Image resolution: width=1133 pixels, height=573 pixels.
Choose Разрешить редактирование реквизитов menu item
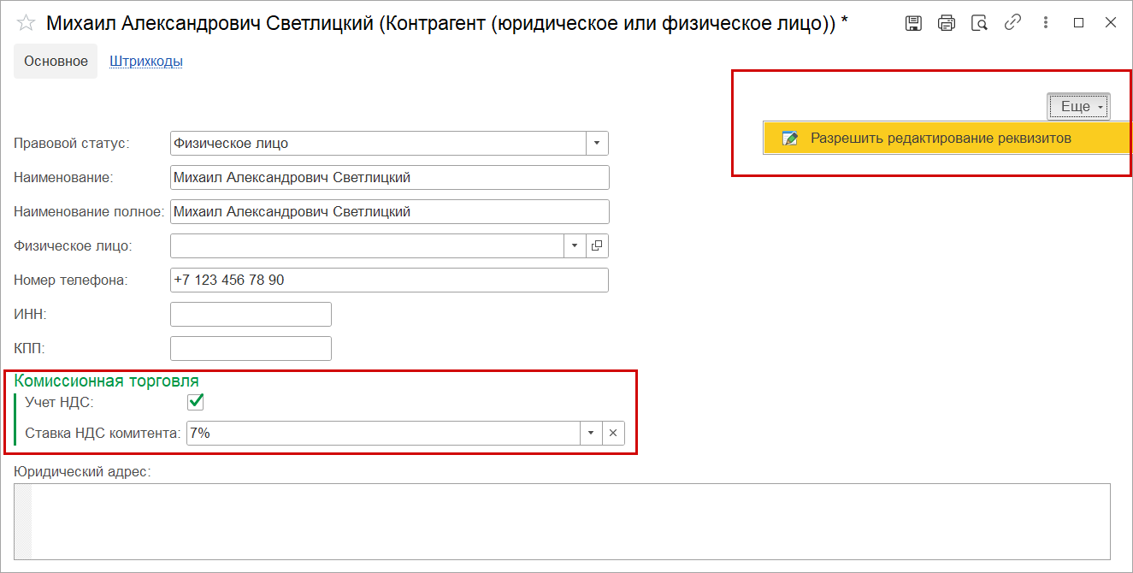point(941,138)
